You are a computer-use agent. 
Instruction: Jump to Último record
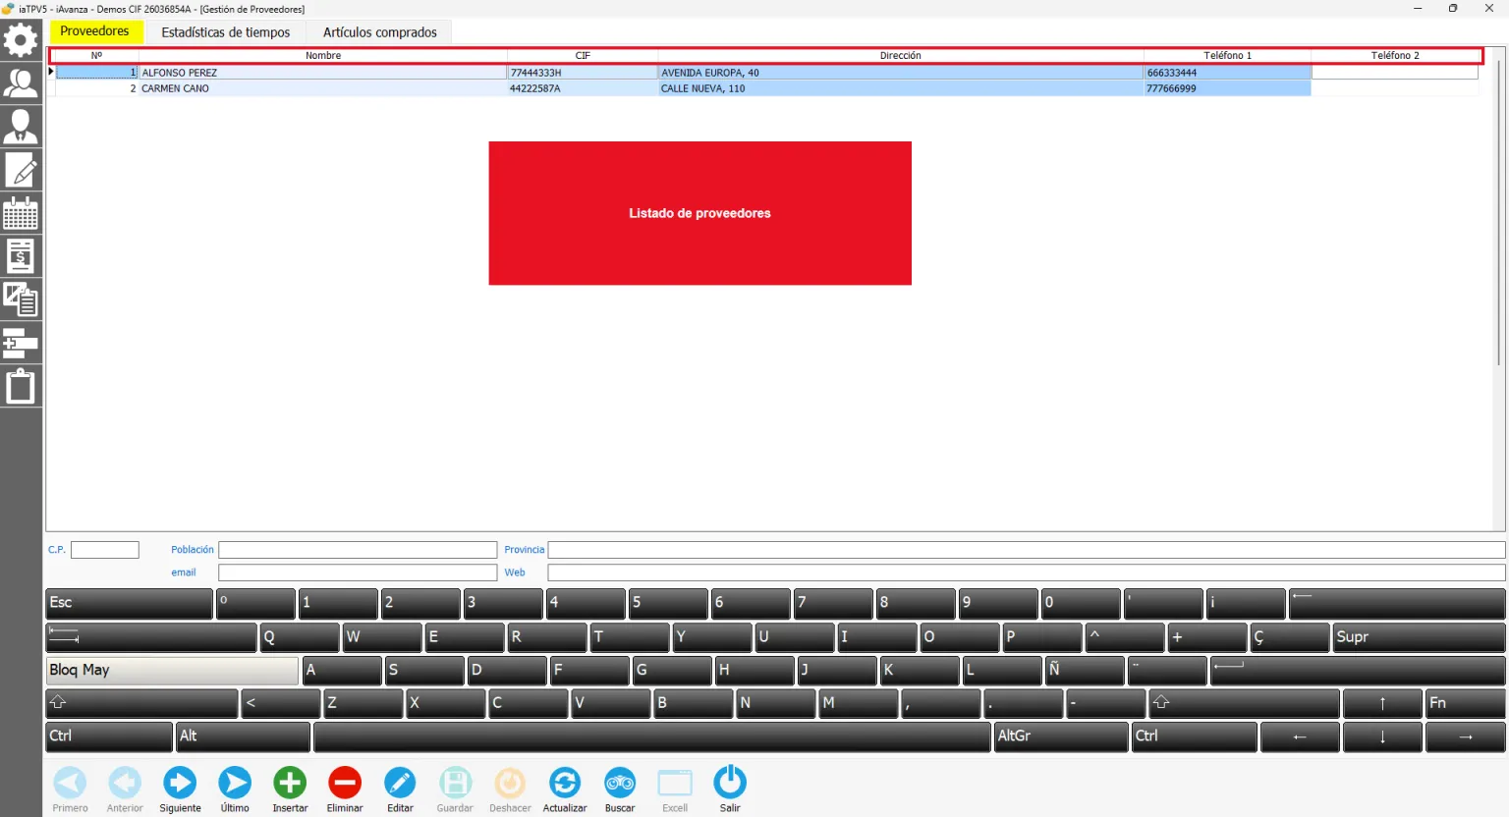click(235, 790)
